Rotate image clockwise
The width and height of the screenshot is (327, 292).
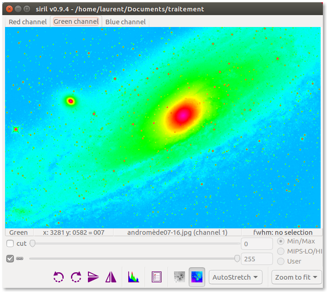(x=76, y=277)
